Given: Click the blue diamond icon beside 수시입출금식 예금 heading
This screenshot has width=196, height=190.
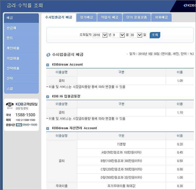Looking at the screenshot, I should click(48, 55).
